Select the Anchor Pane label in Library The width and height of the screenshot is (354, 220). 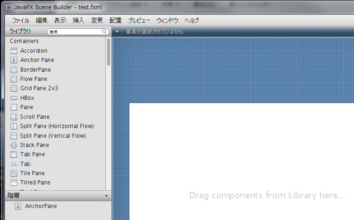click(37, 60)
